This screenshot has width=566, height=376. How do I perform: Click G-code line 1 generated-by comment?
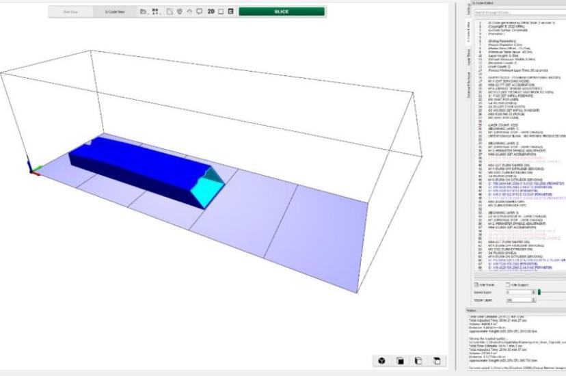pos(522,23)
